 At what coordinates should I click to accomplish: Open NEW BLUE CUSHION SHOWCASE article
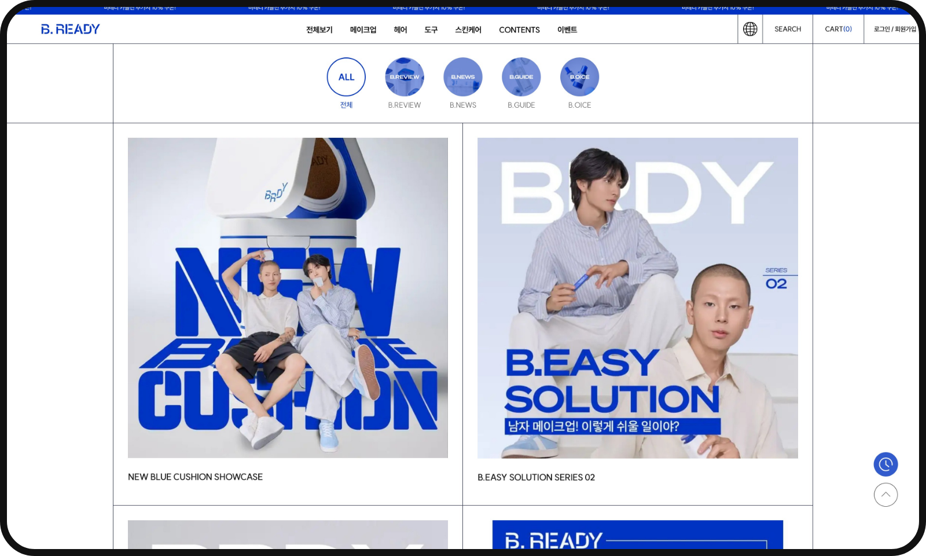click(288, 297)
